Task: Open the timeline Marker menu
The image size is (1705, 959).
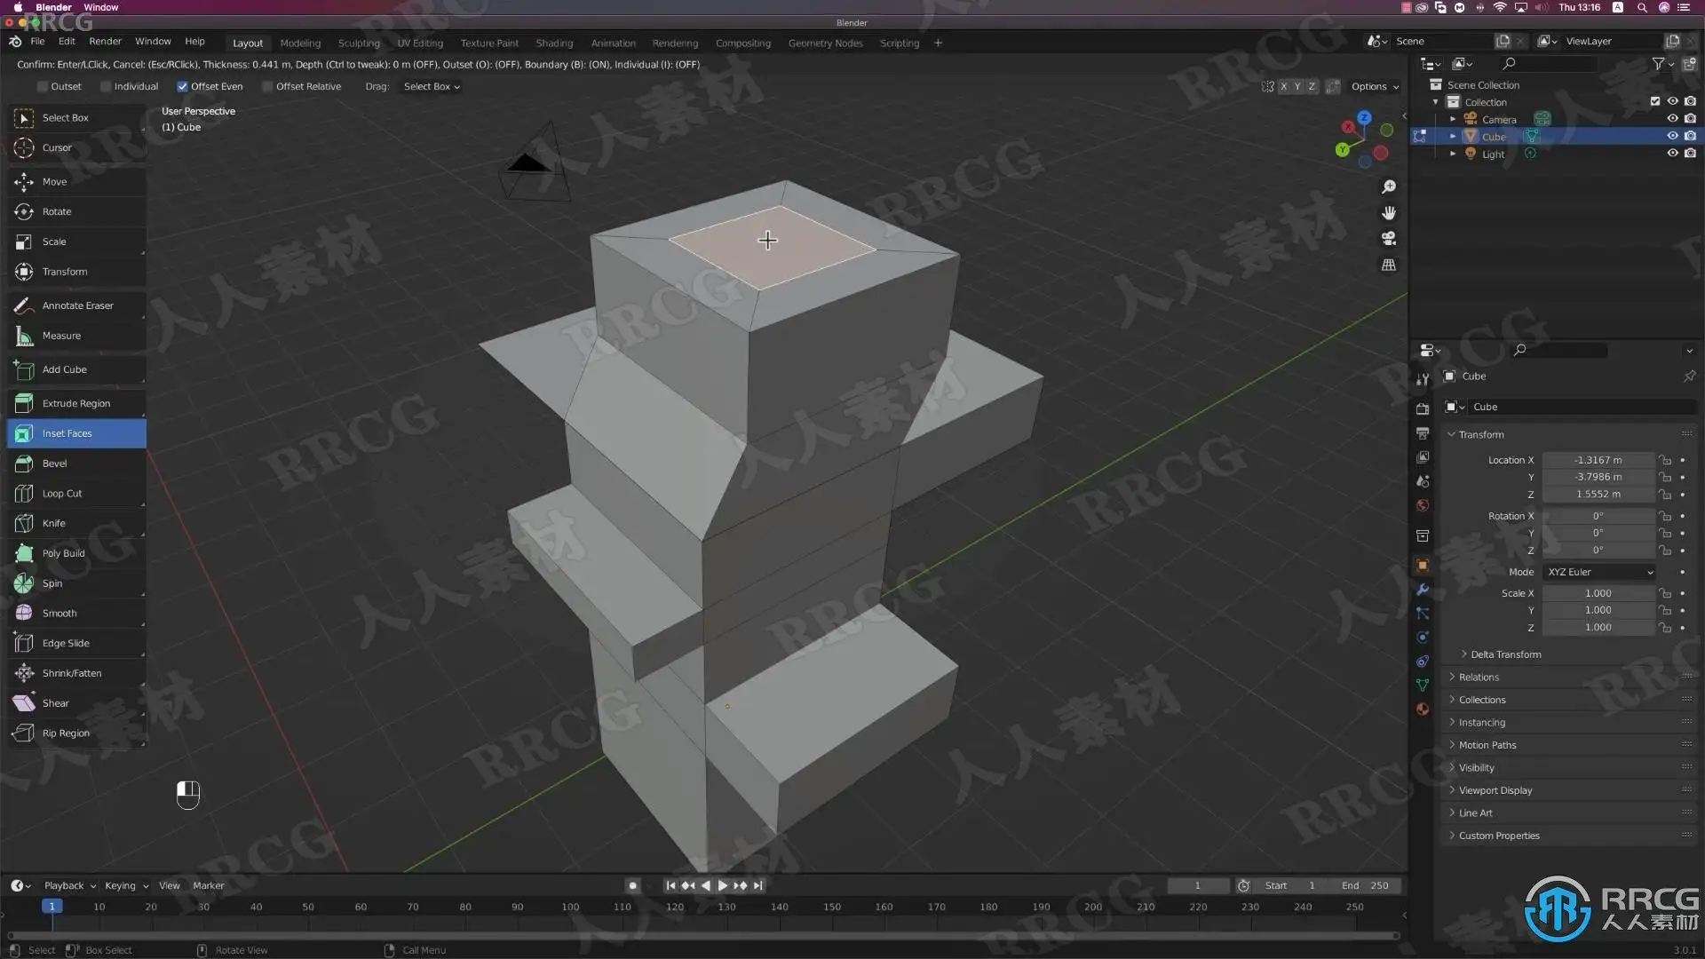Action: point(209,886)
